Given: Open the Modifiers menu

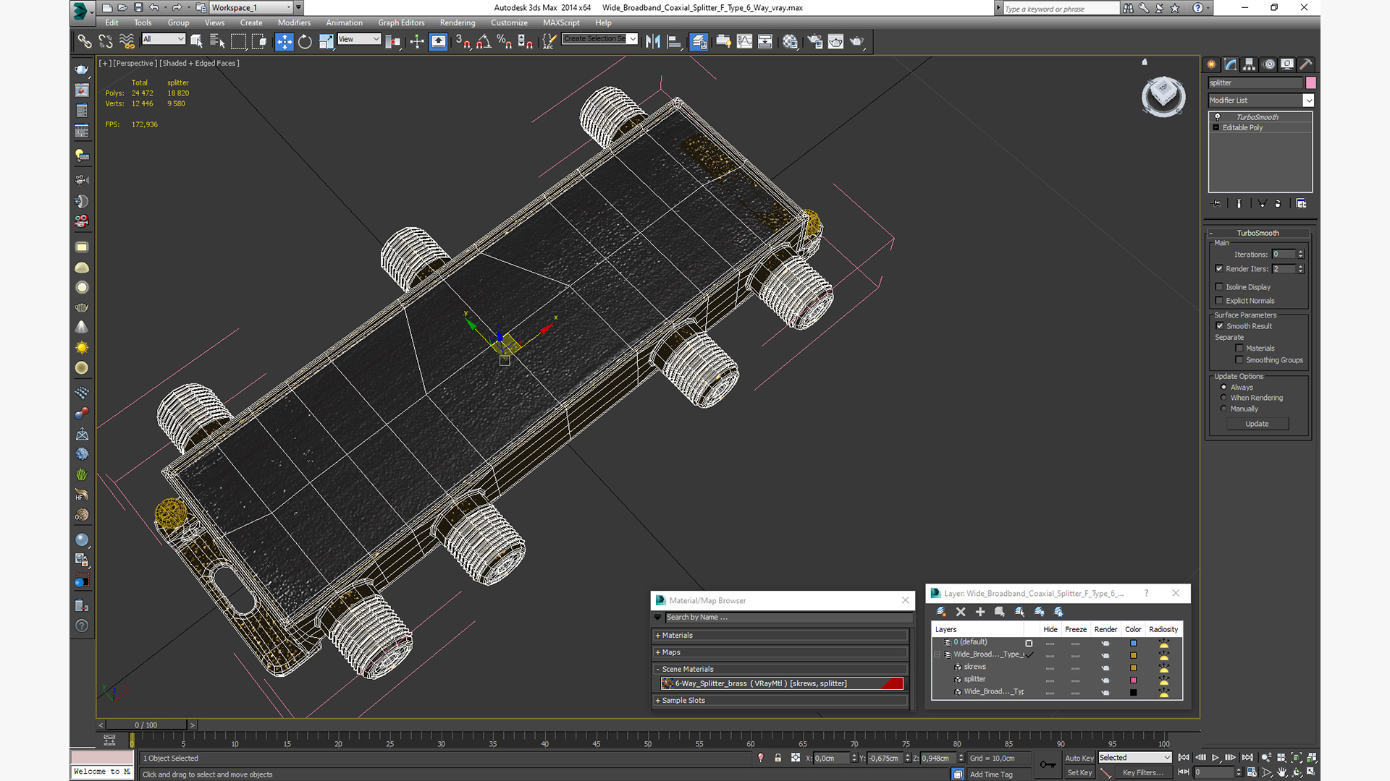Looking at the screenshot, I should pyautogui.click(x=294, y=22).
